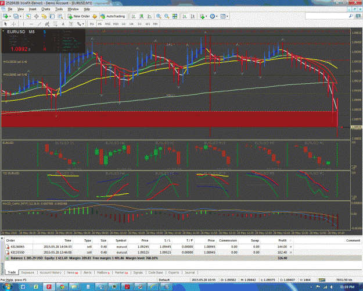This screenshot has height=291, width=363.
Task: Open the Insert menu
Action: [33, 9]
